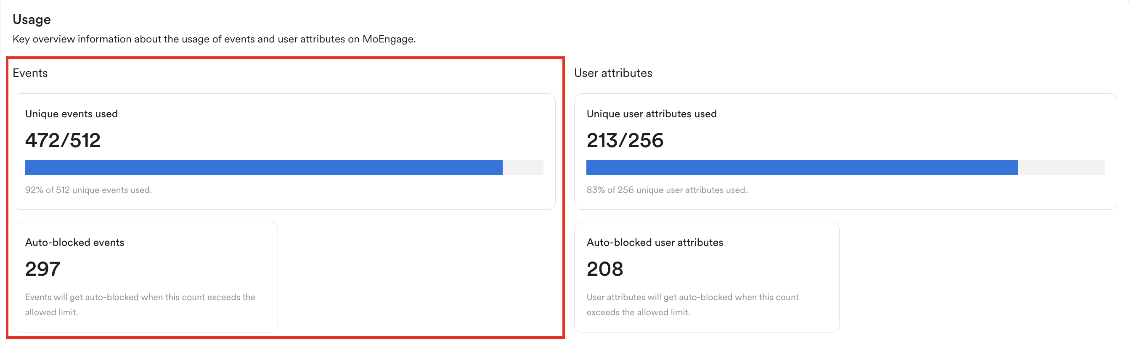Click the unfilled end of events progress bar

(x=523, y=168)
